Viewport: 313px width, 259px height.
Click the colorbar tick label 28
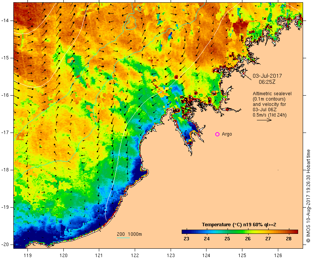[x=289, y=239]
